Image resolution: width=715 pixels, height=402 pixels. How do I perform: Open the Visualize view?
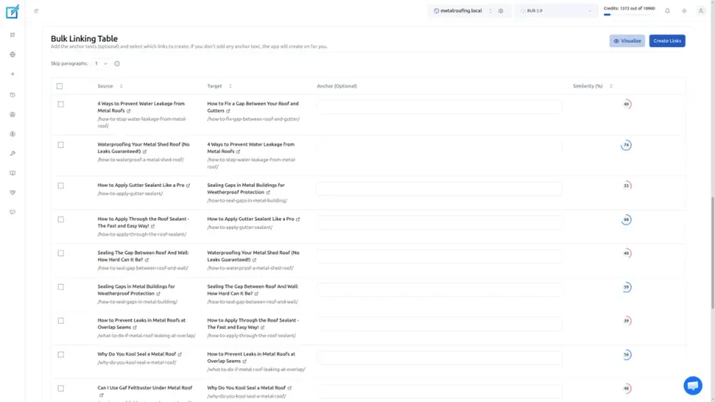(x=626, y=40)
